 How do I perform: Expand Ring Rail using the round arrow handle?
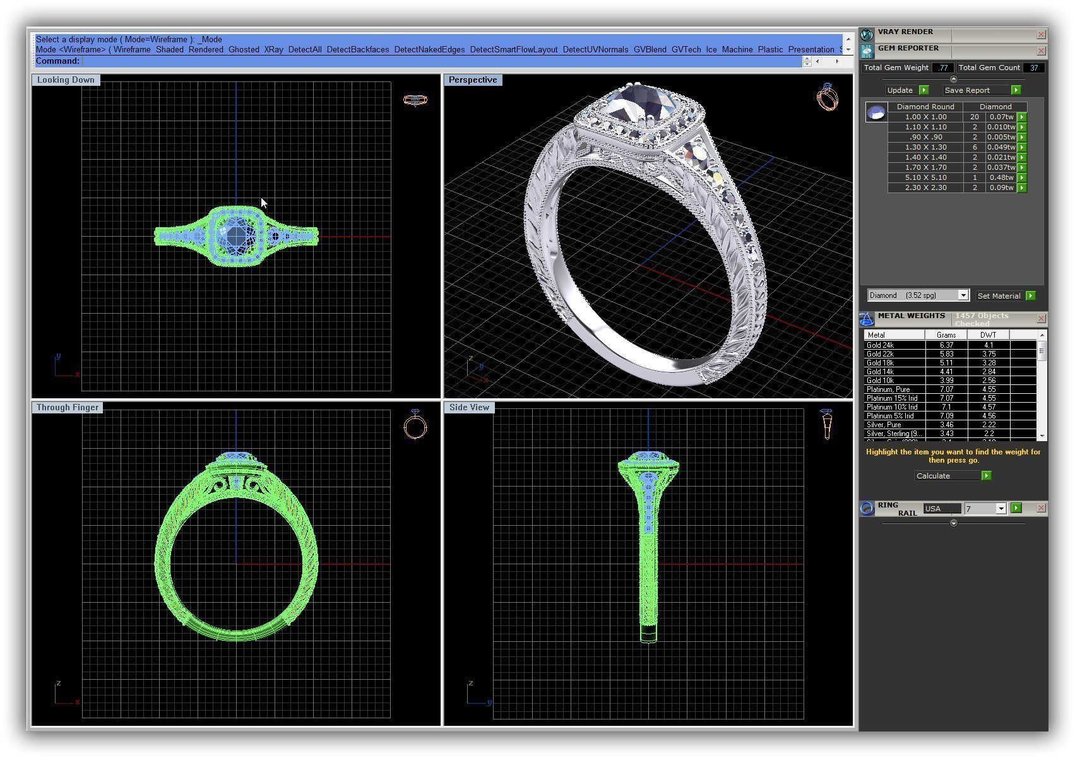[953, 523]
